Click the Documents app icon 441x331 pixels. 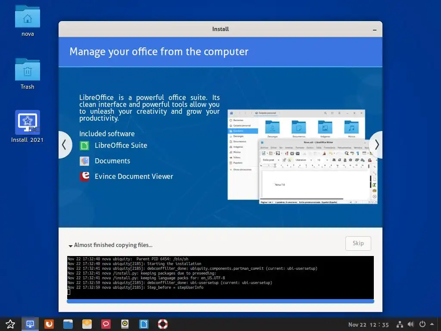(x=84, y=161)
